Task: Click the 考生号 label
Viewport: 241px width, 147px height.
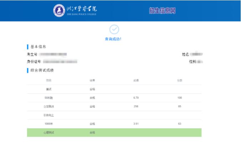Action: tap(32, 54)
